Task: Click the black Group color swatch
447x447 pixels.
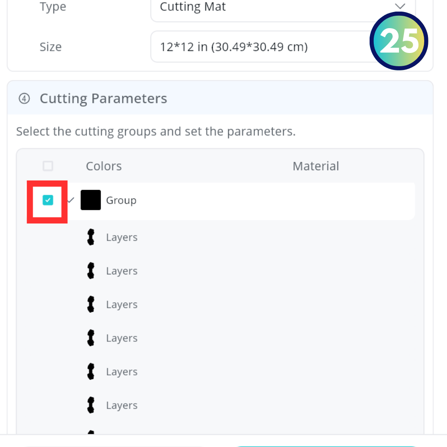Action: pos(91,200)
